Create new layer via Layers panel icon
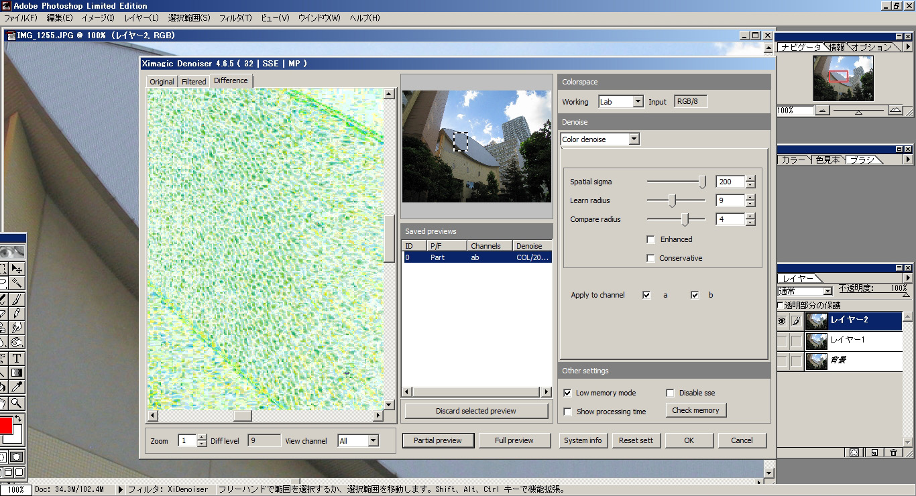The width and height of the screenshot is (916, 496). [x=874, y=452]
